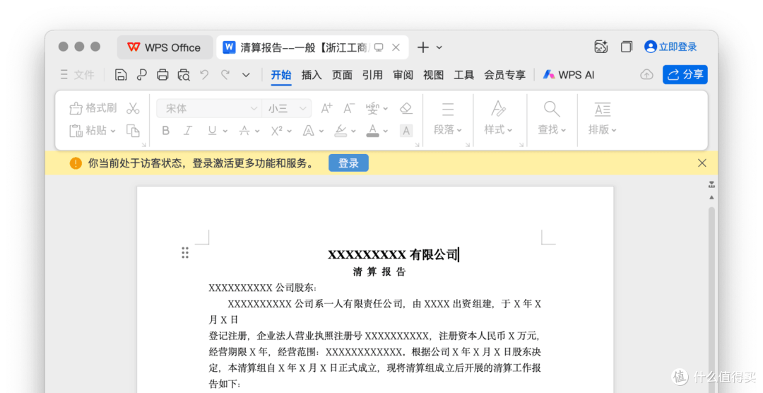Click the 清 算 报 告 heading

[x=379, y=271]
